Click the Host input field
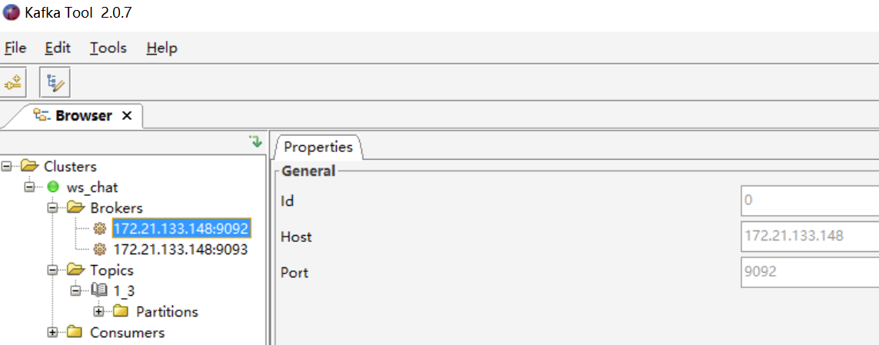Screen dimensions: 879x345 pyautogui.click(x=807, y=237)
